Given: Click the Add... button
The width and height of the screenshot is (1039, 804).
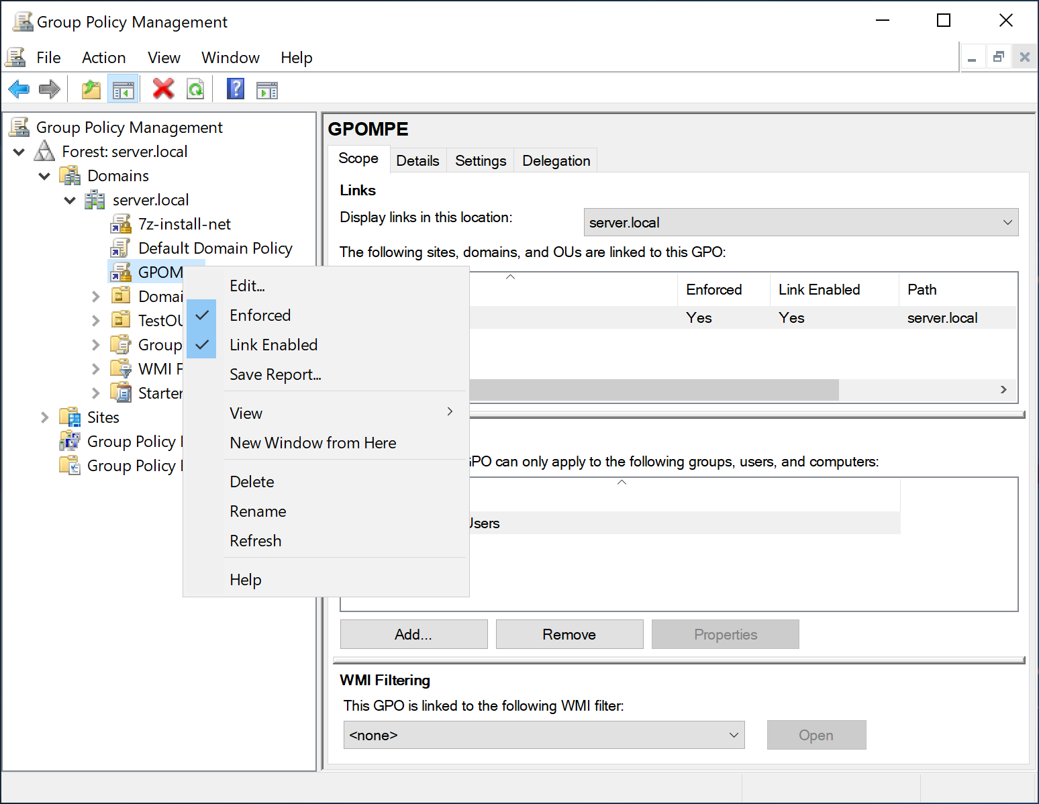Looking at the screenshot, I should click(413, 635).
